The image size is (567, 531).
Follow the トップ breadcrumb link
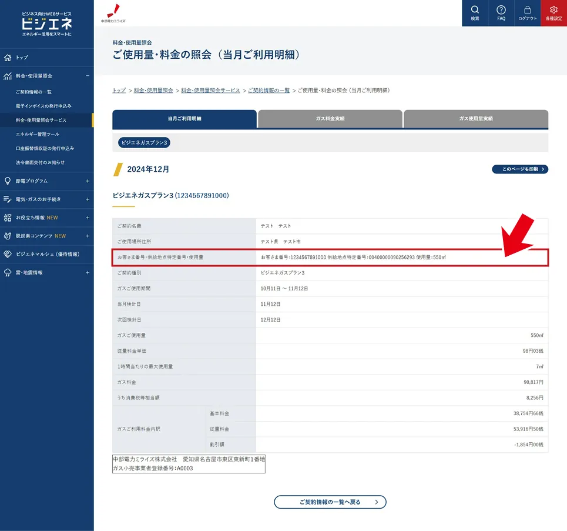tap(119, 91)
